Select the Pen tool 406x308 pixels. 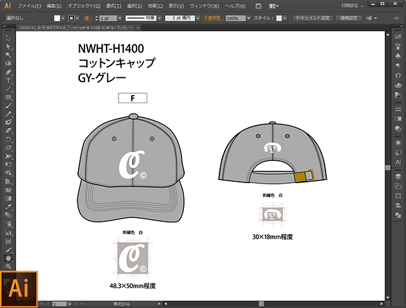coord(8,72)
